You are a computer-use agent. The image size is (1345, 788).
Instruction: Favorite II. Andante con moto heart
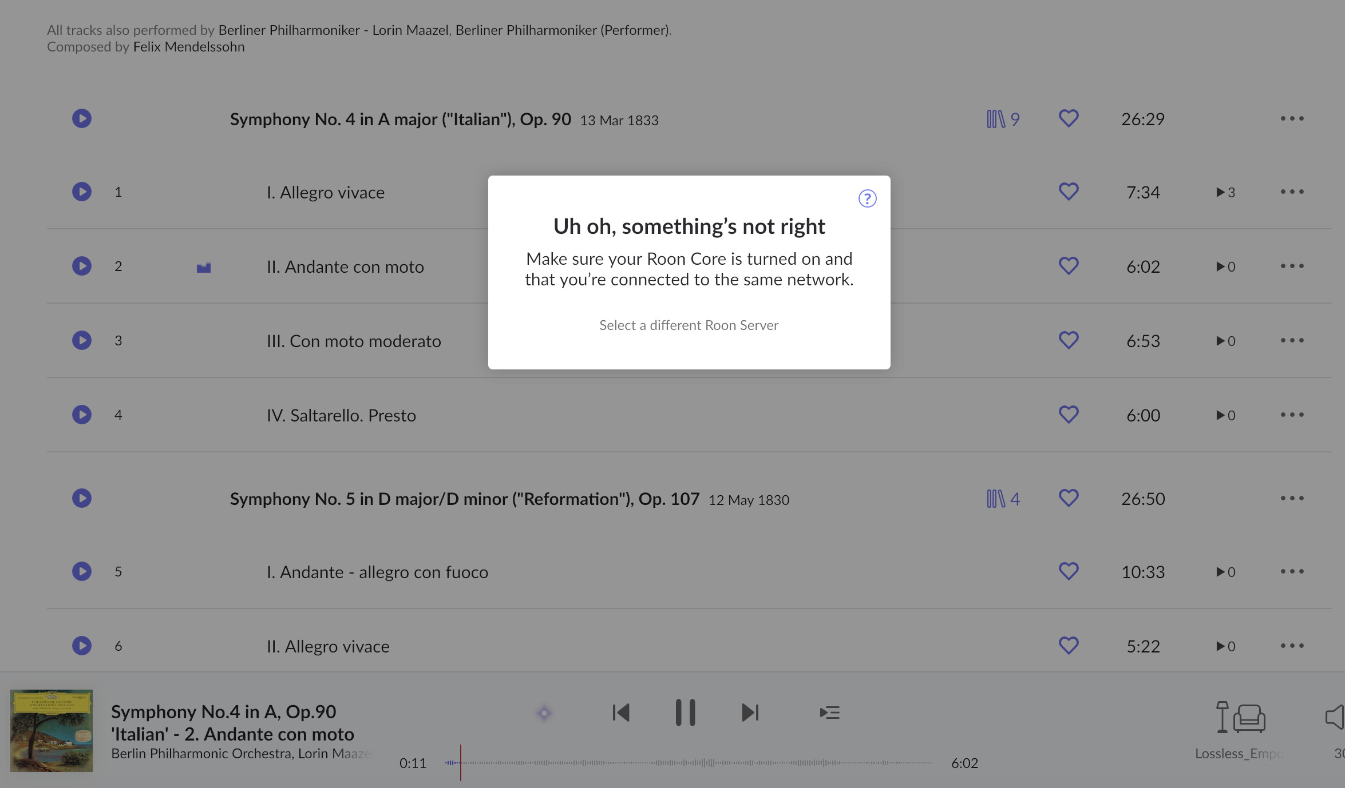pyautogui.click(x=1069, y=266)
